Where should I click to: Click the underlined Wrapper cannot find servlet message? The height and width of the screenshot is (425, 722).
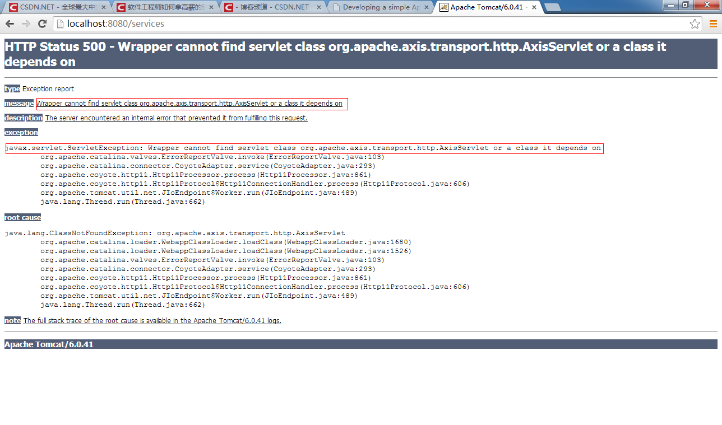point(189,104)
